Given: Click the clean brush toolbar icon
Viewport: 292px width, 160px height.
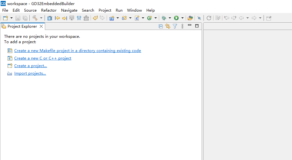Looking at the screenshot, I should [x=86, y=18].
